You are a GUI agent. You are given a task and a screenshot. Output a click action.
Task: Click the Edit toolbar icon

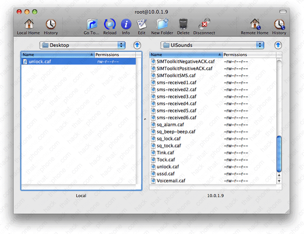coord(142,25)
